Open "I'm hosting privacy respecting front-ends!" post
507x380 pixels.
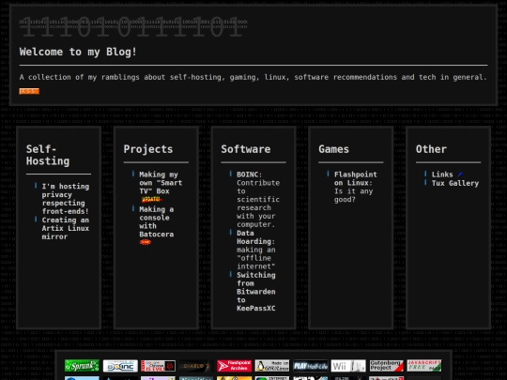pos(66,199)
